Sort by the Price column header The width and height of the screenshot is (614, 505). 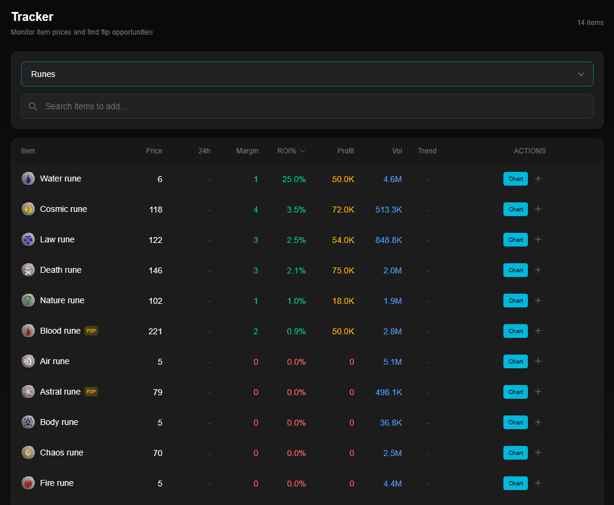click(x=154, y=151)
